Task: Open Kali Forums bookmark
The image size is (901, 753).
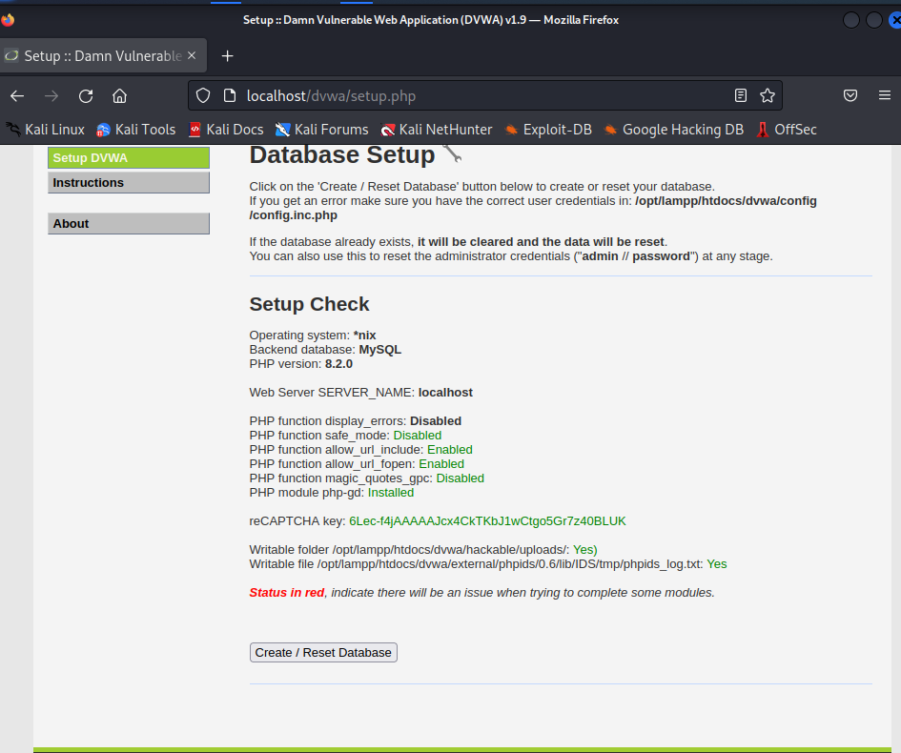Action: (322, 130)
